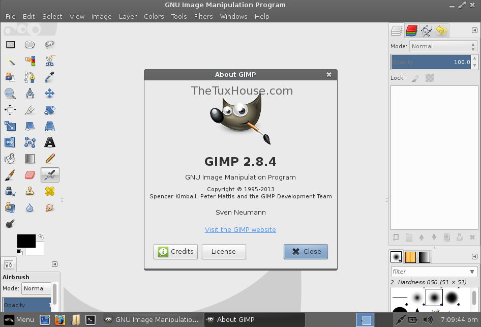Select the Rectangle Select tool
Image resolution: width=481 pixels, height=327 pixels.
[10, 45]
